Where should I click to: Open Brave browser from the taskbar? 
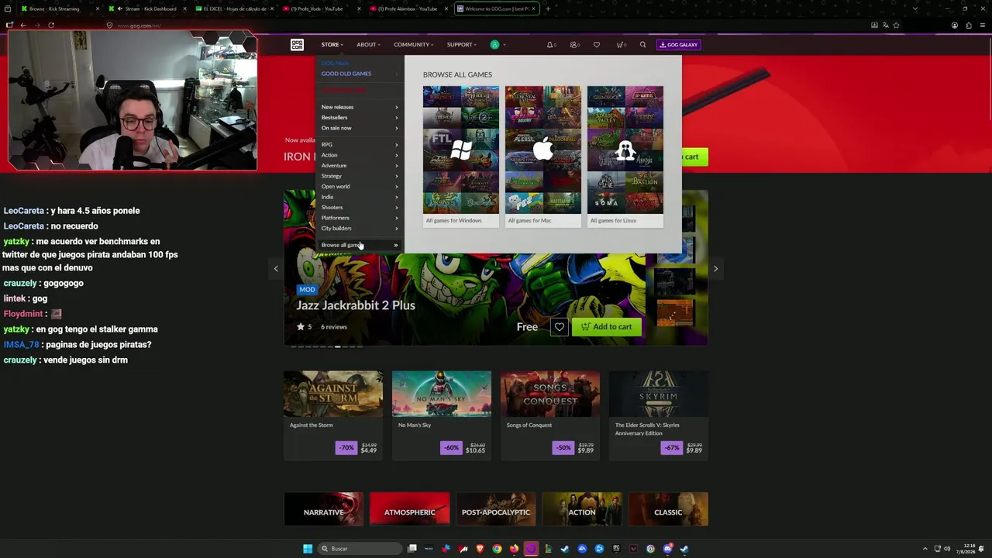point(480,549)
